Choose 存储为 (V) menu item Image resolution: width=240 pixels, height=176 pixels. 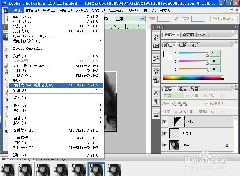click(56, 76)
